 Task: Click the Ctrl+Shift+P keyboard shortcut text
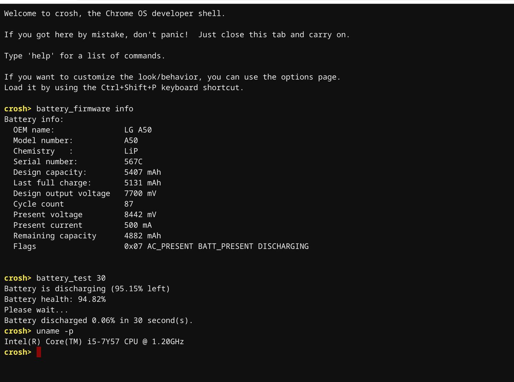129,88
